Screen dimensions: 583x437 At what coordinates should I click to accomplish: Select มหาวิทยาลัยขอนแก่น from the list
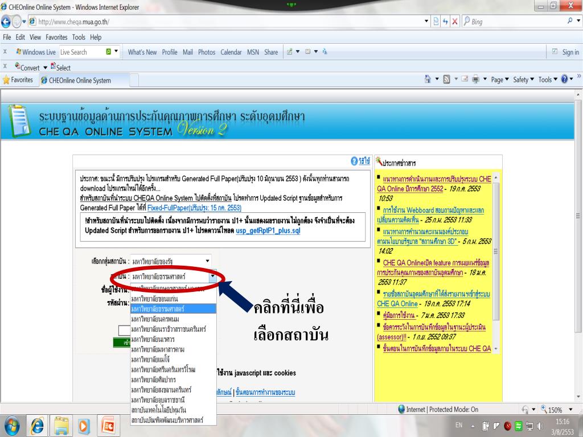point(173,299)
